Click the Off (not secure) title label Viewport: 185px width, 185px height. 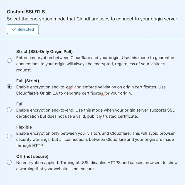pos(32,156)
